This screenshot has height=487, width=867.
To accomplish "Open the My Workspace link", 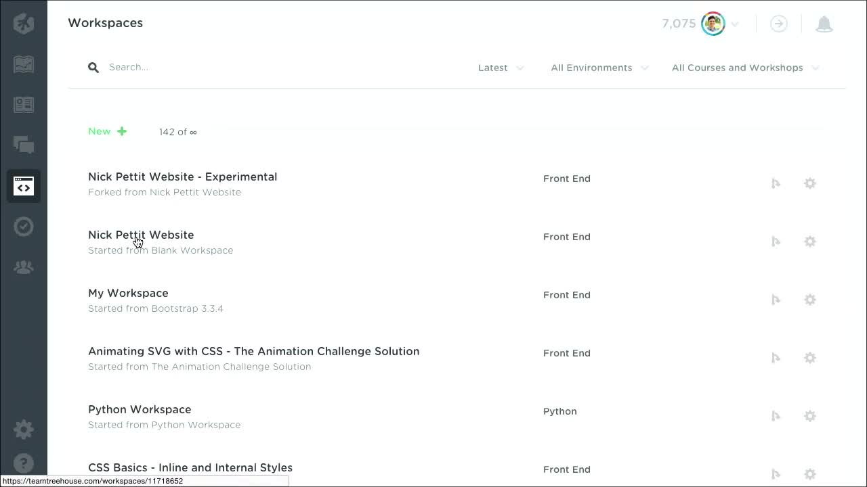I will tap(128, 293).
